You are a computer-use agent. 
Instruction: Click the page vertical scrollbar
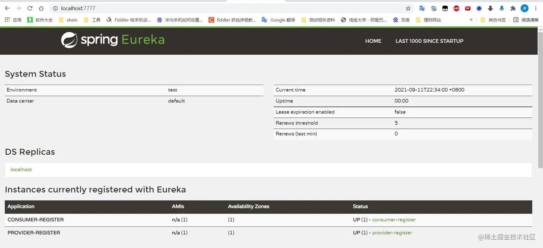(540, 99)
